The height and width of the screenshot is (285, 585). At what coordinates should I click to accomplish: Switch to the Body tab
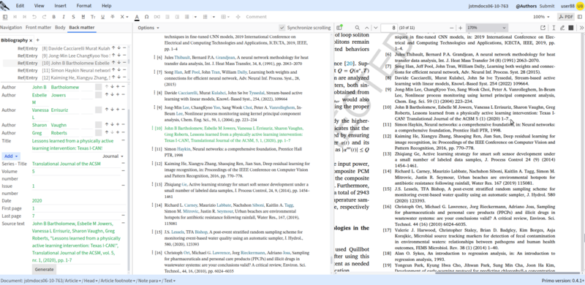pyautogui.click(x=60, y=28)
